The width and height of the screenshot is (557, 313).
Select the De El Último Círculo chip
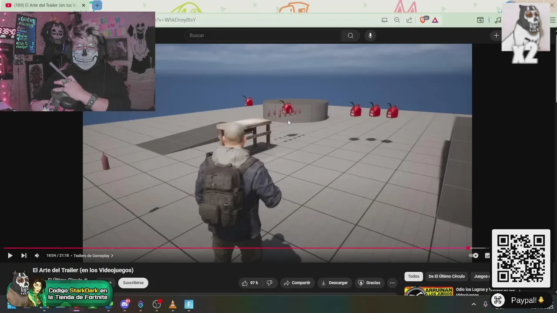(x=446, y=276)
